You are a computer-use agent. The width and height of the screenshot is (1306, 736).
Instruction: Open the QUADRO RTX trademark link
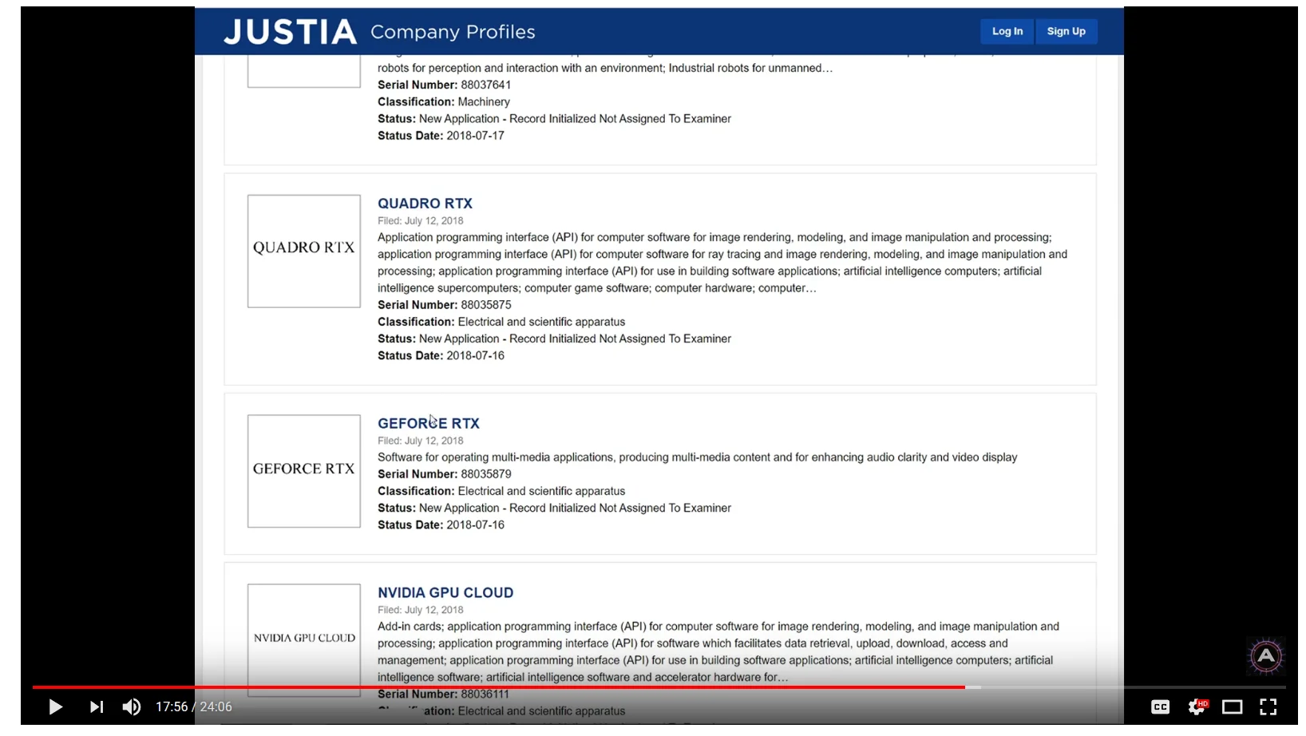425,204
